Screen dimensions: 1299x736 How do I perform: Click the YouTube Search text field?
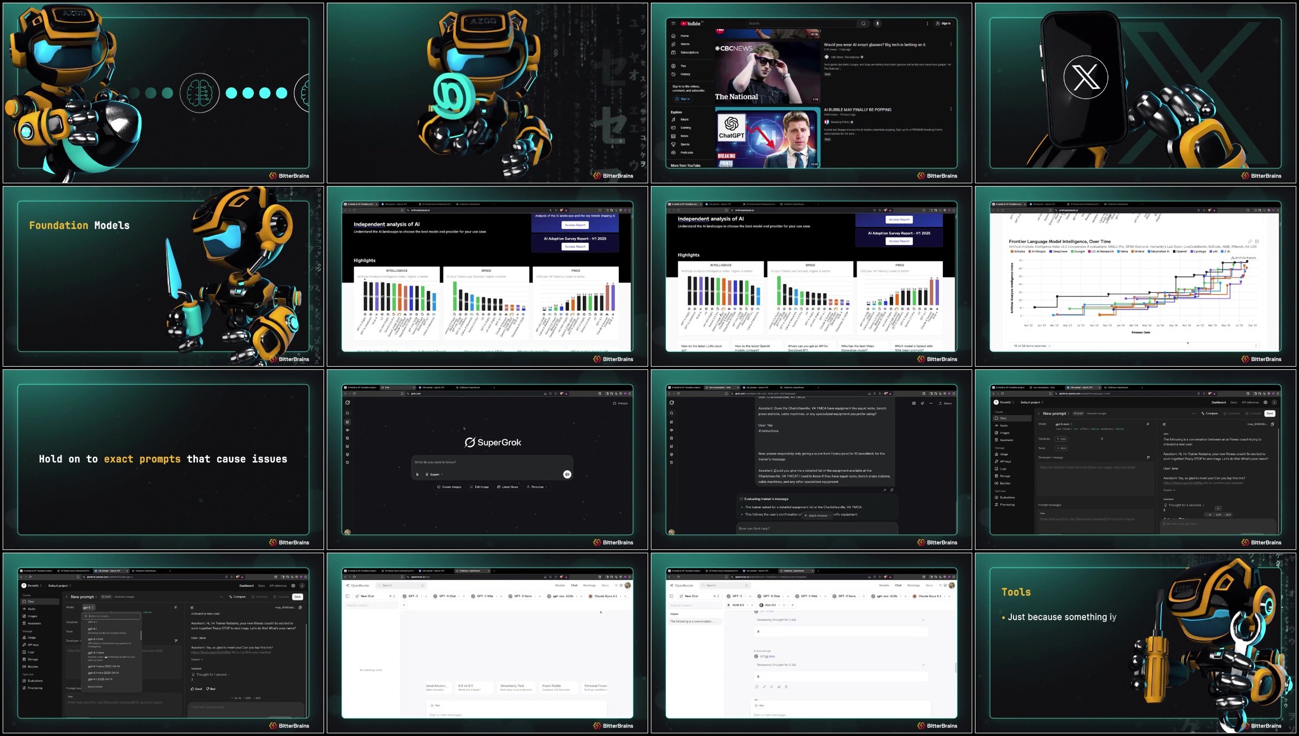(x=801, y=24)
